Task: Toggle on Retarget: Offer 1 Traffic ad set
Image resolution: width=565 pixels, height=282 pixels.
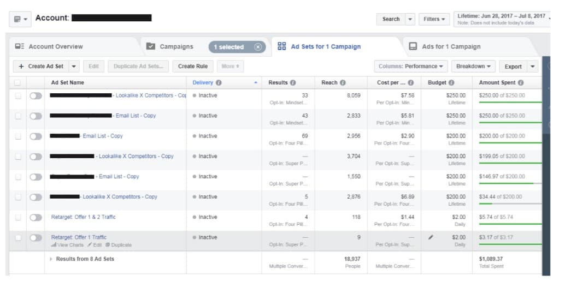Action: pyautogui.click(x=36, y=237)
